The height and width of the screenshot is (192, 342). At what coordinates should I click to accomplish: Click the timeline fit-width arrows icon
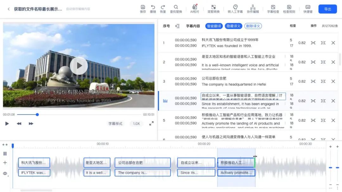[x=5, y=145]
